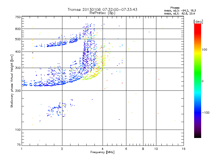Select the "RwPretec (8p)" subtitle
216x162 pixels.
102,13
